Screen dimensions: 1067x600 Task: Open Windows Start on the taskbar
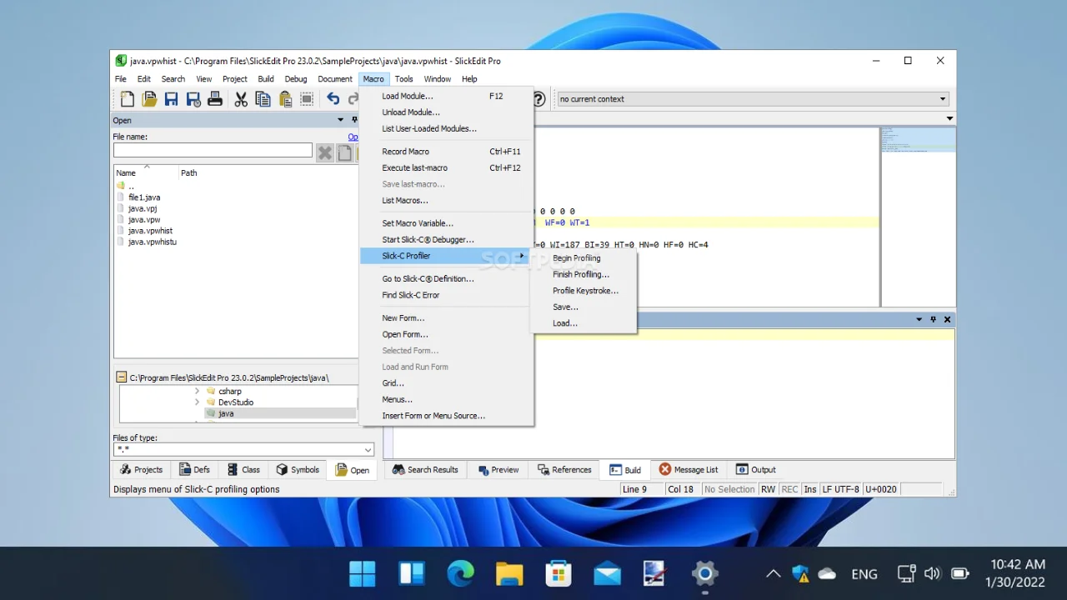pos(363,573)
